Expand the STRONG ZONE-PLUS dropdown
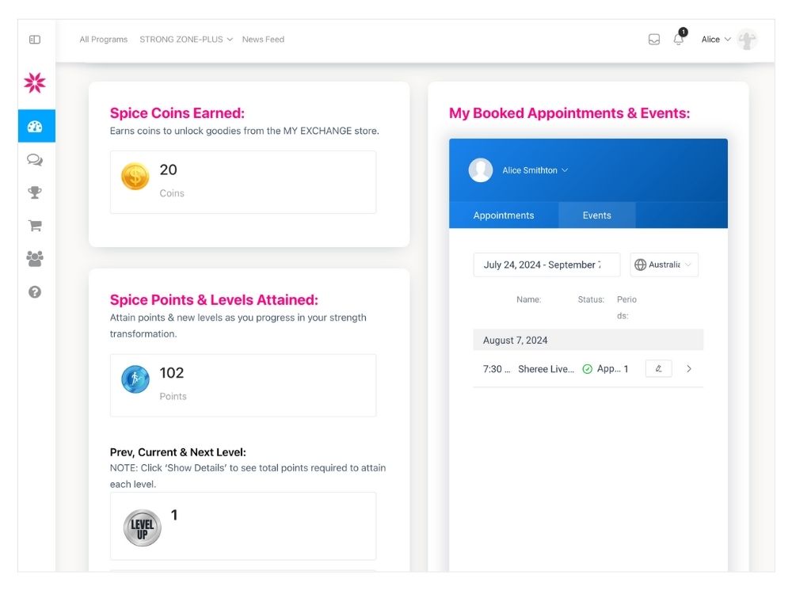Screen dimensions: 792x594 [x=186, y=40]
